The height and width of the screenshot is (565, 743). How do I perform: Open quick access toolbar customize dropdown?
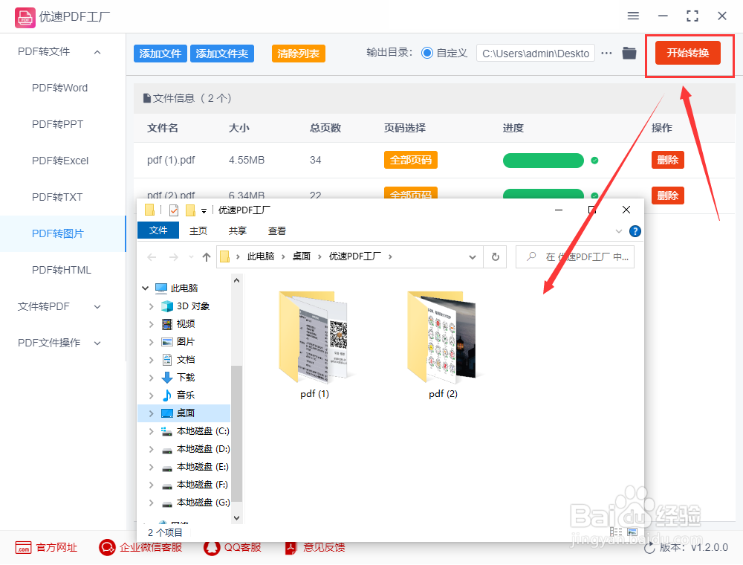click(x=204, y=211)
